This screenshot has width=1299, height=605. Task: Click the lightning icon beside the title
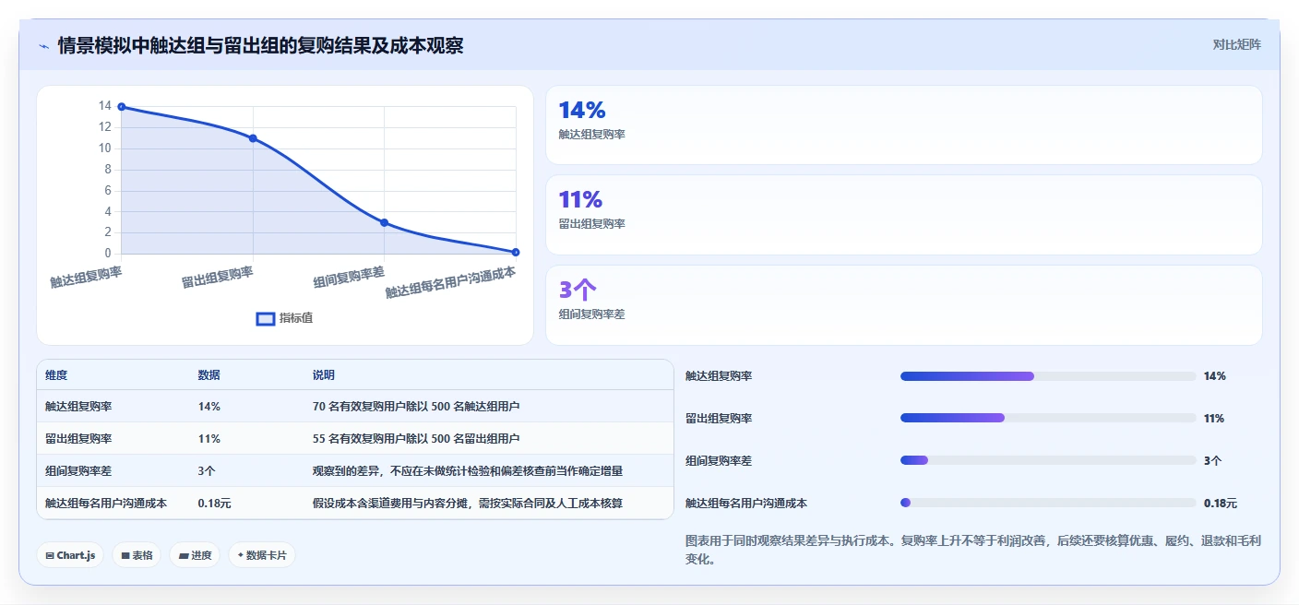[x=43, y=45]
